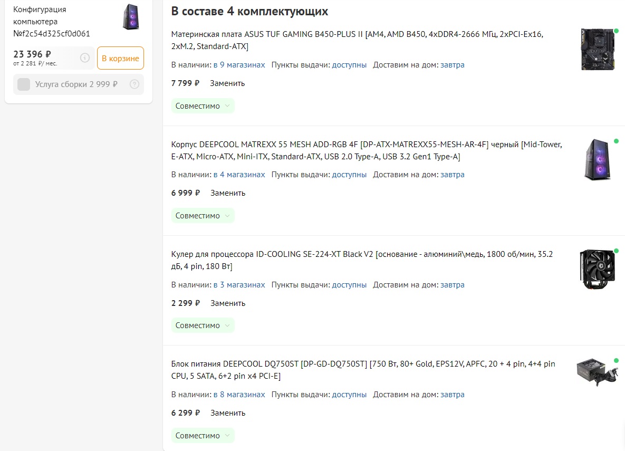Enable the assembly service checkbox for 2 999 ₽
The height and width of the screenshot is (451, 625).
(24, 84)
